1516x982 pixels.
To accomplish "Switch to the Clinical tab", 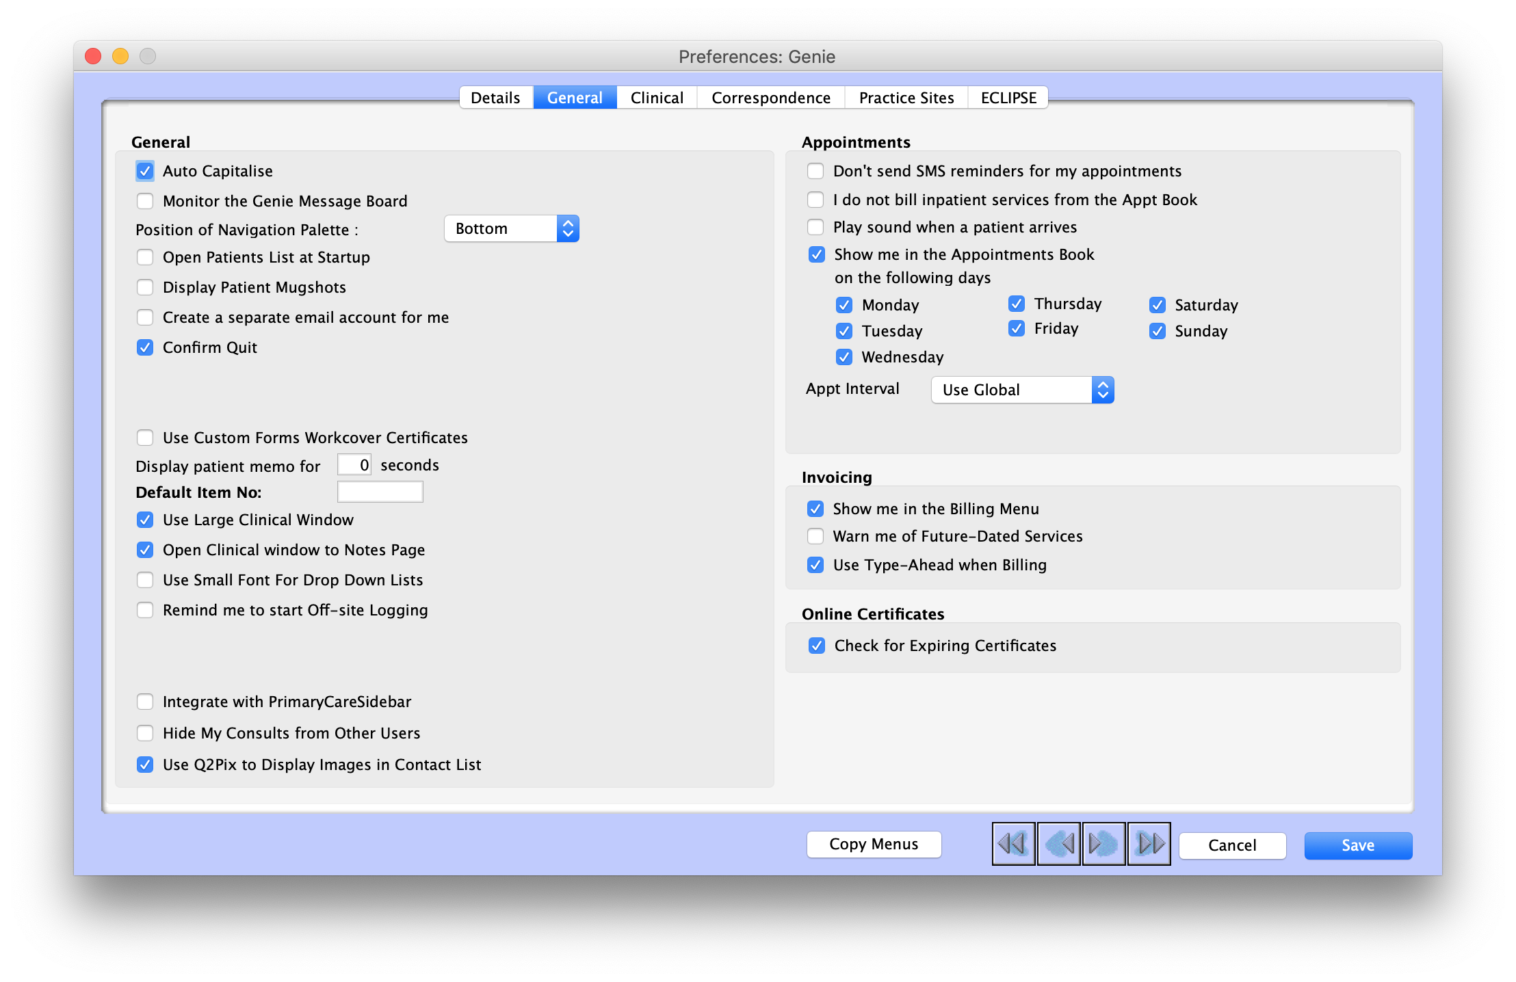I will coord(656,97).
